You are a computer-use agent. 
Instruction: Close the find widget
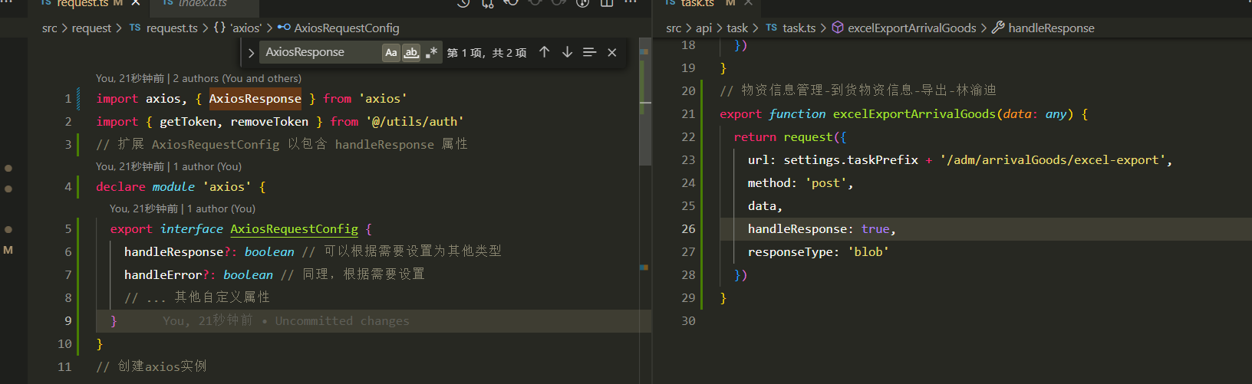coord(611,52)
